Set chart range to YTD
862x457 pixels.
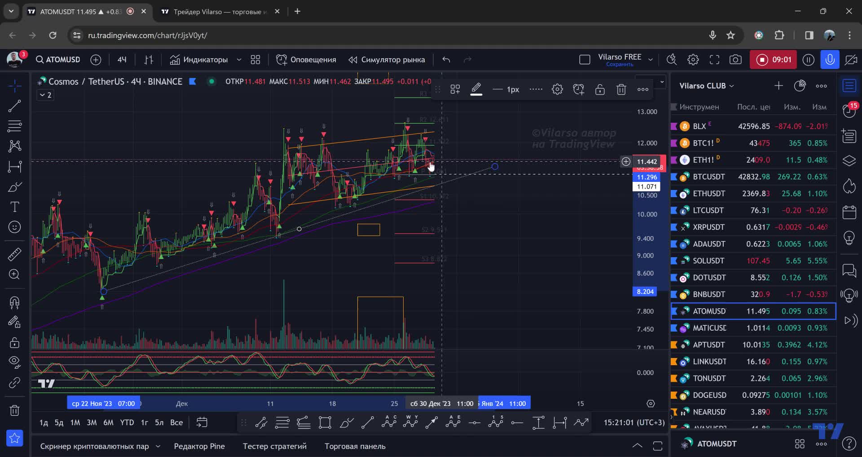point(127,423)
